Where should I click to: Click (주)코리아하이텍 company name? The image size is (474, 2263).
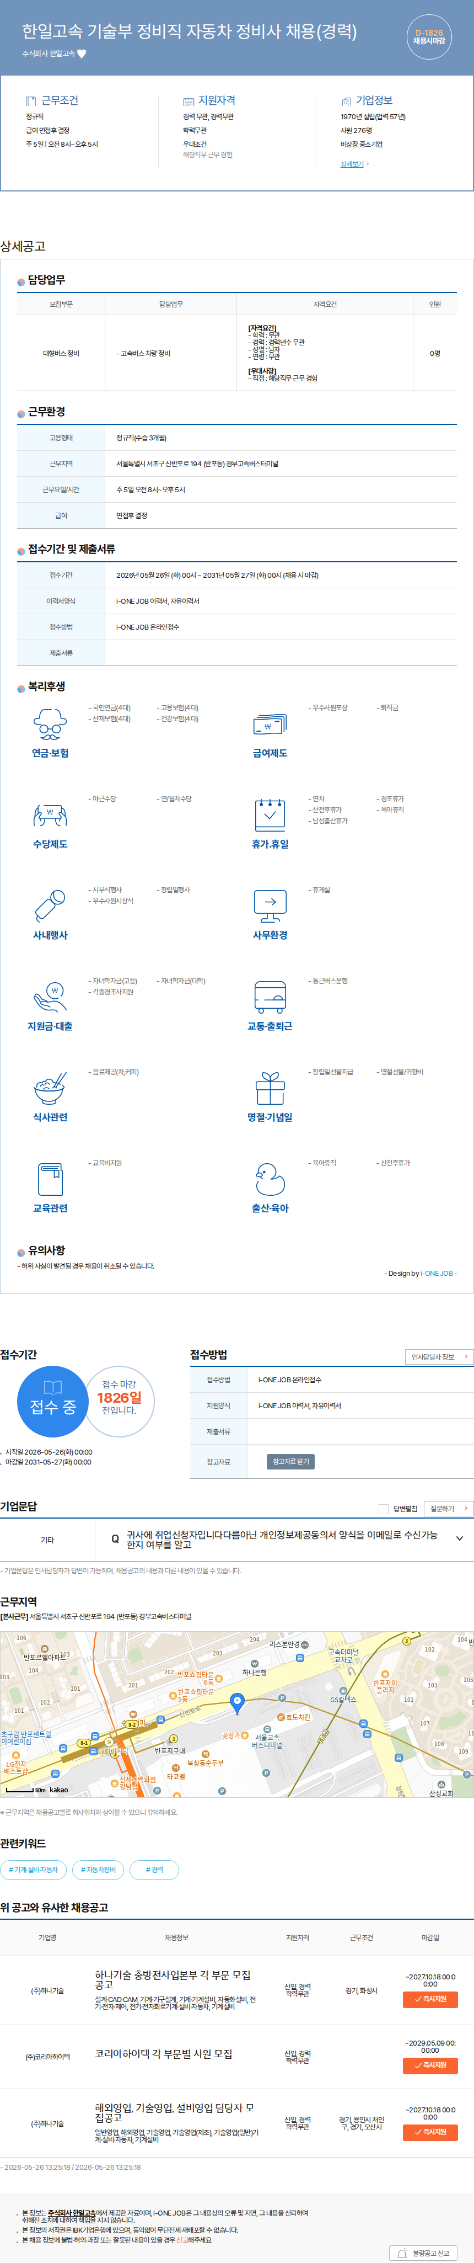tap(47, 2057)
